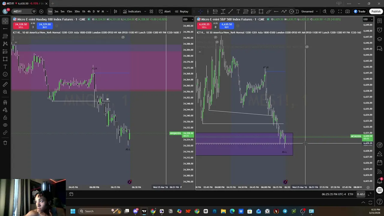Switch to the 3m timeframe

point(56,11)
